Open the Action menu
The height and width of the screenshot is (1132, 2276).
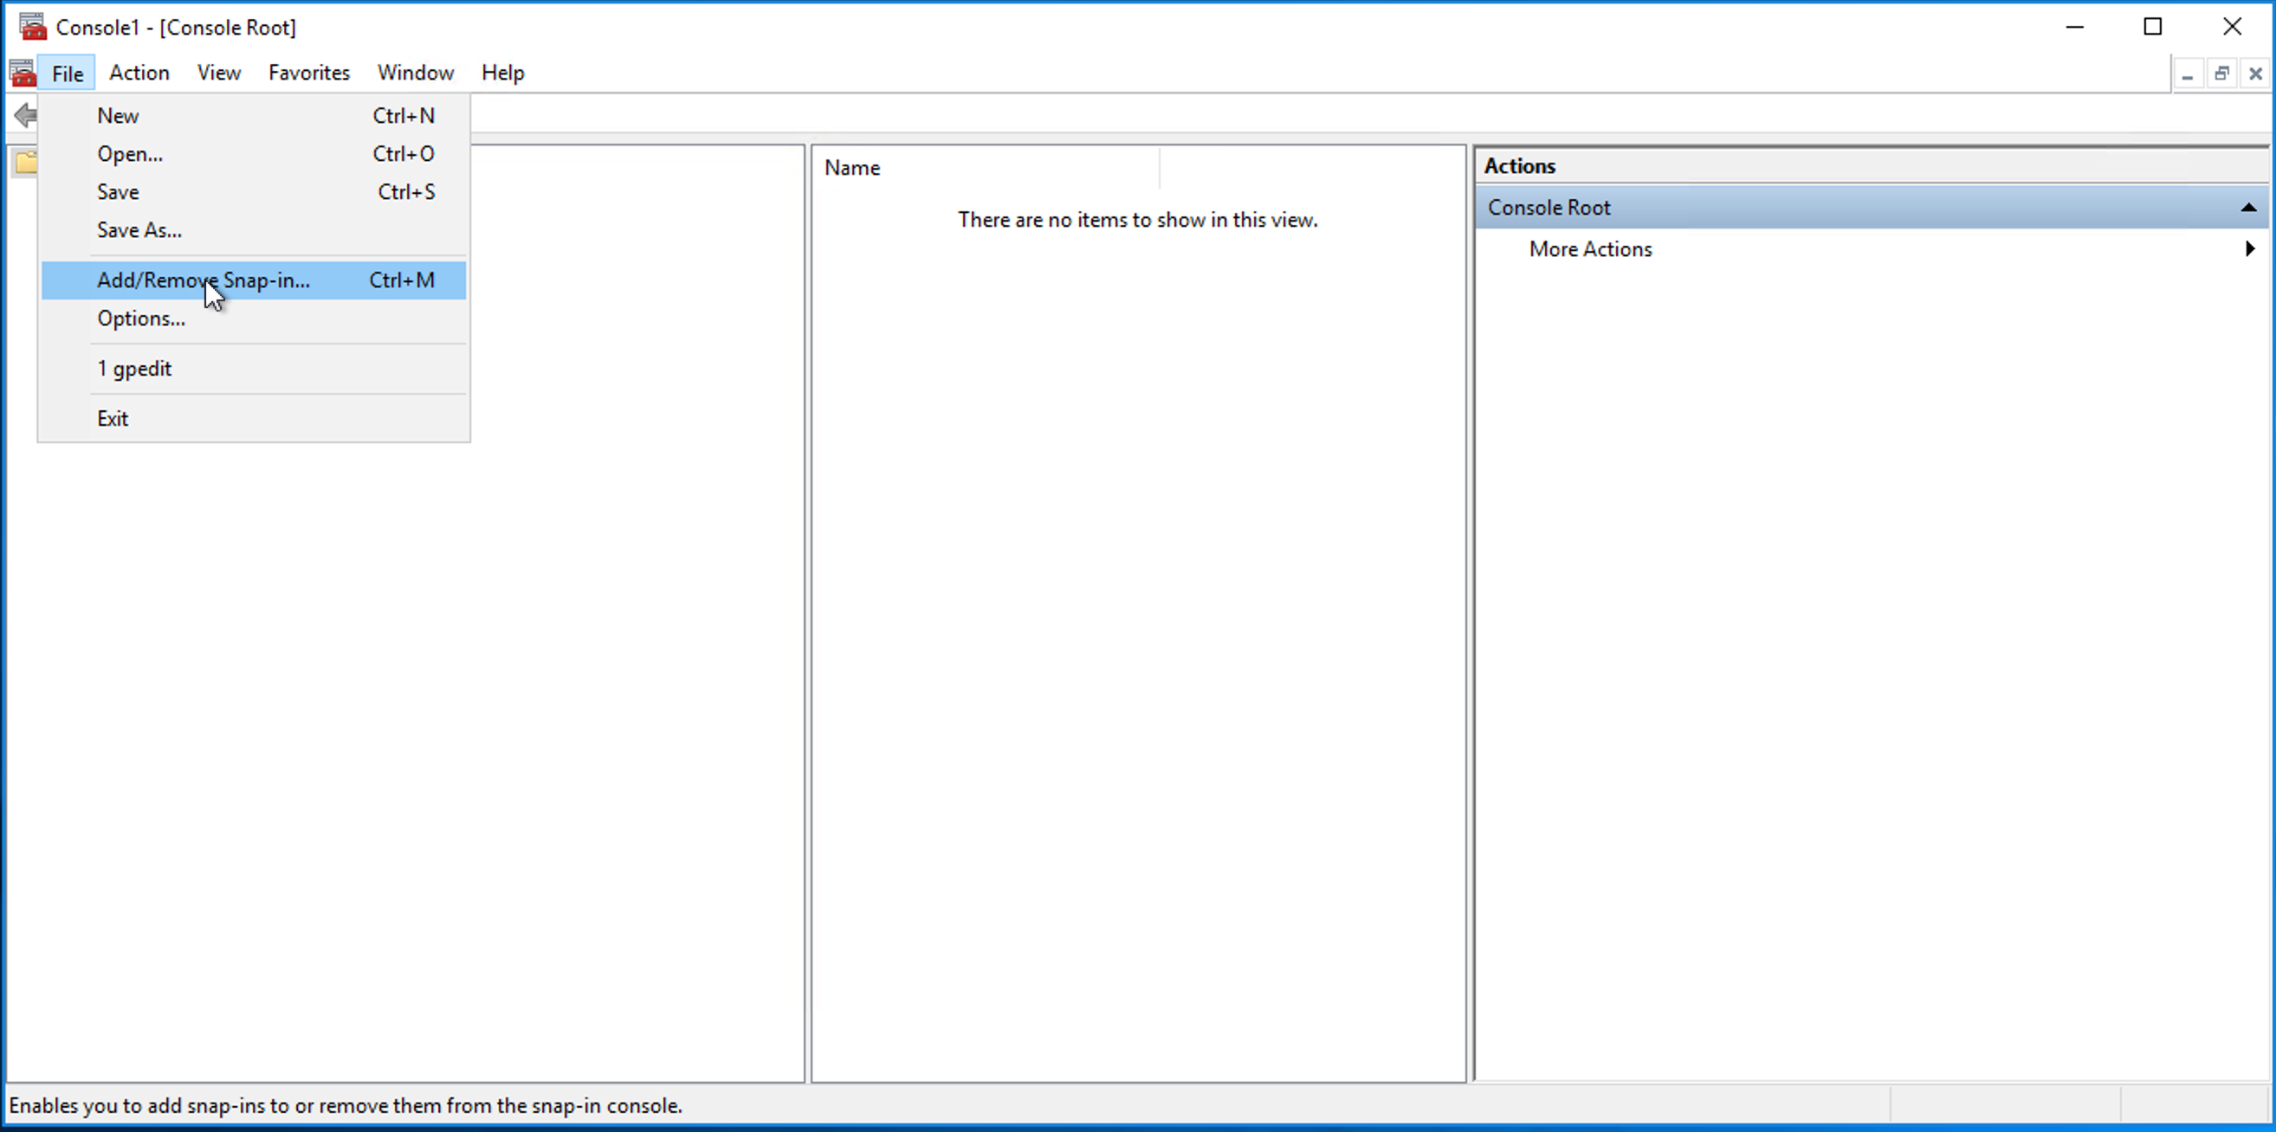coord(139,73)
